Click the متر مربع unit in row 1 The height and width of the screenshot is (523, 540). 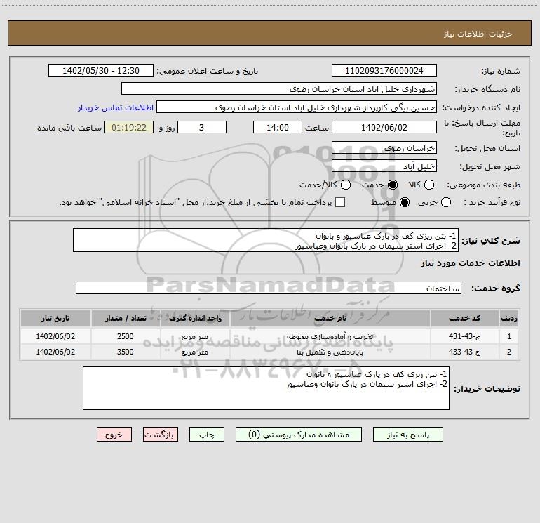195,336
